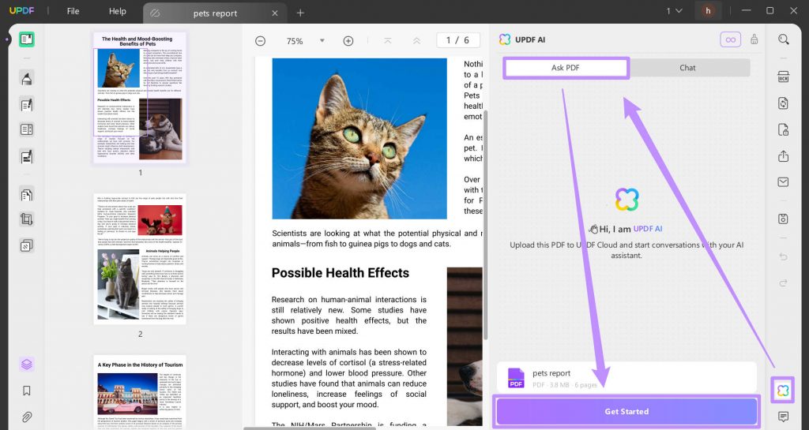
Task: Open the File menu
Action: coord(73,11)
